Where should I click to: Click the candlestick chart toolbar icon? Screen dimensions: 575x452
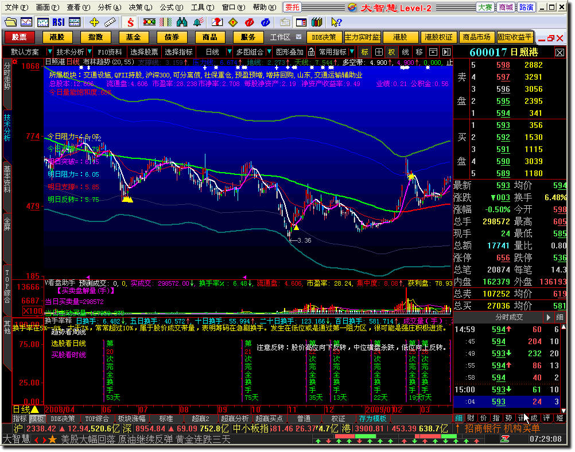42,22
